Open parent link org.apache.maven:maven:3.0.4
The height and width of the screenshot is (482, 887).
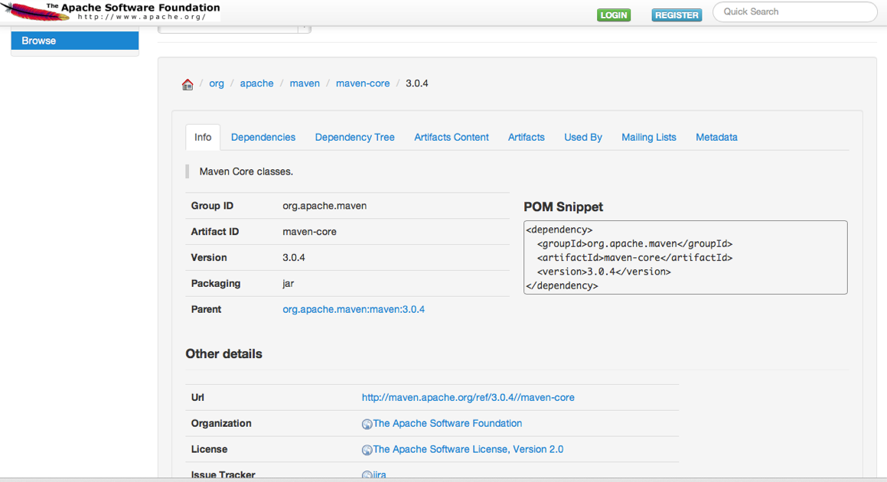[x=354, y=310]
